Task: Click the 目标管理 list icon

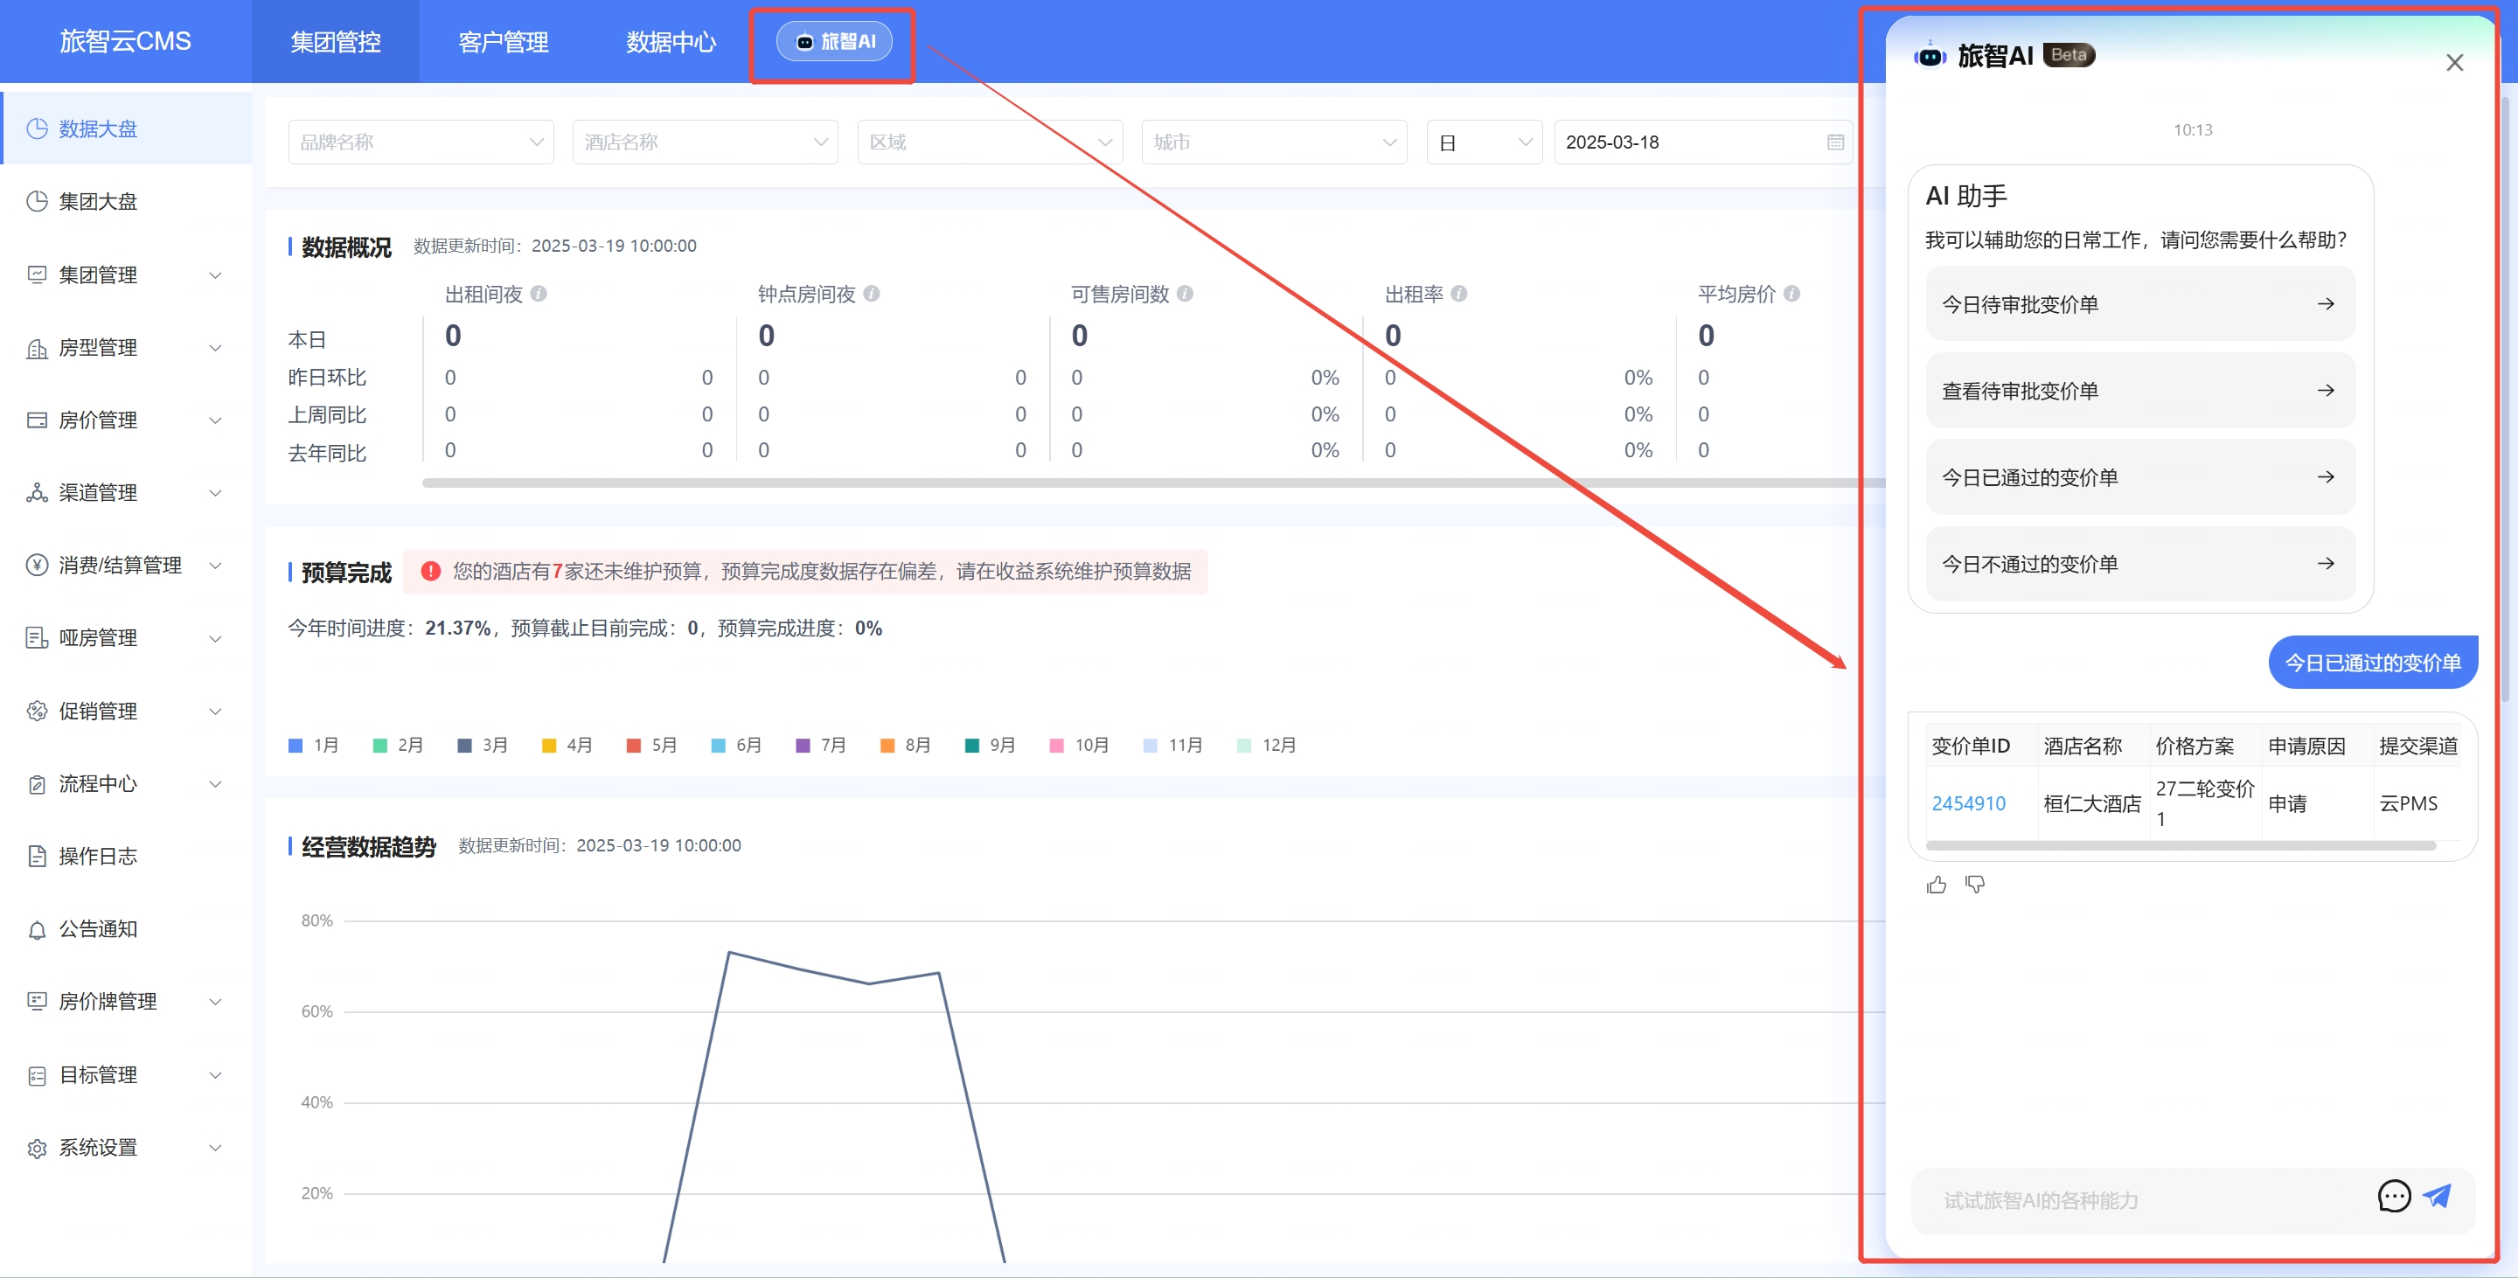Action: (x=37, y=1075)
